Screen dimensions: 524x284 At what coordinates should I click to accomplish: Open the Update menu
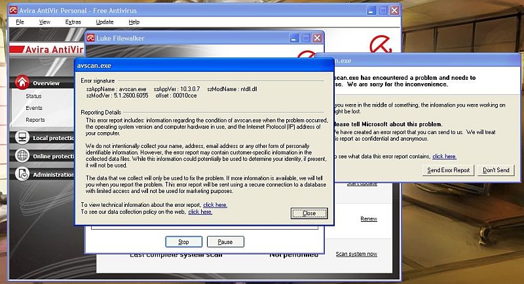pos(105,22)
